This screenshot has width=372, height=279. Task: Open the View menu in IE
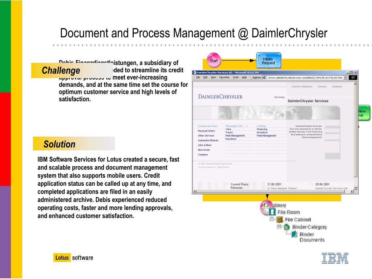[x=213, y=77]
